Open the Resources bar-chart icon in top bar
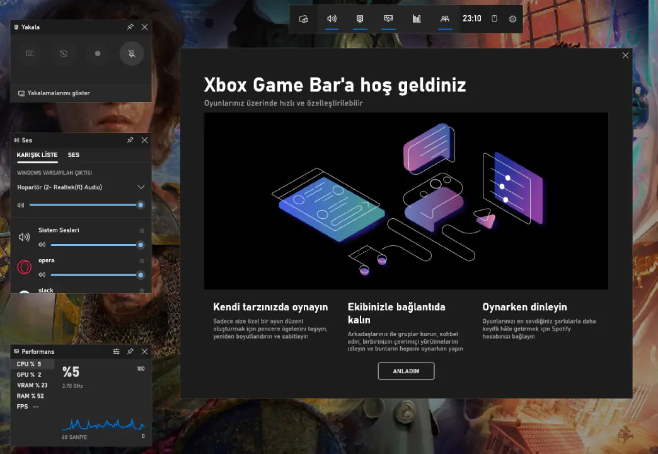This screenshot has width=658, height=454. coord(416,19)
